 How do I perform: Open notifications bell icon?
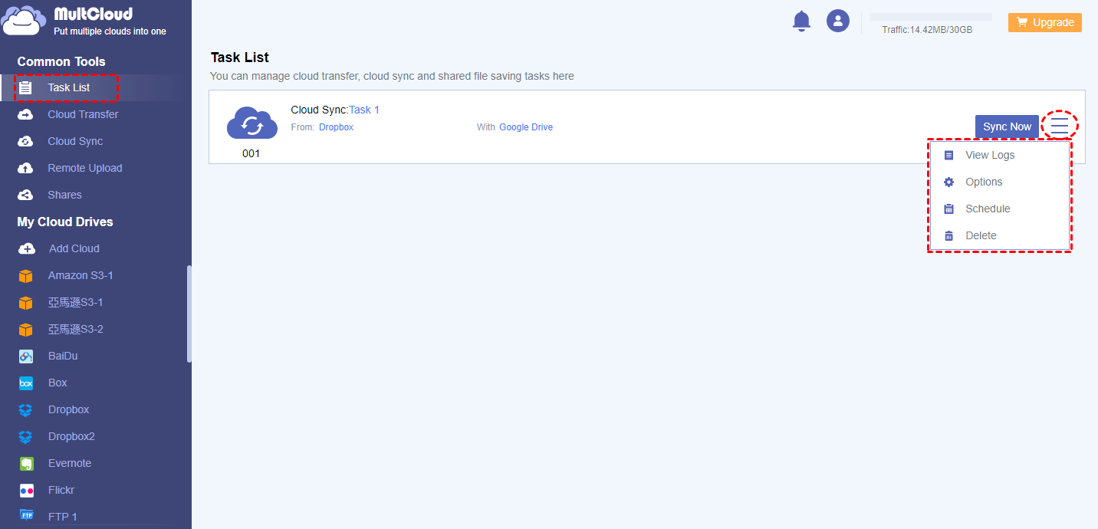coord(801,21)
